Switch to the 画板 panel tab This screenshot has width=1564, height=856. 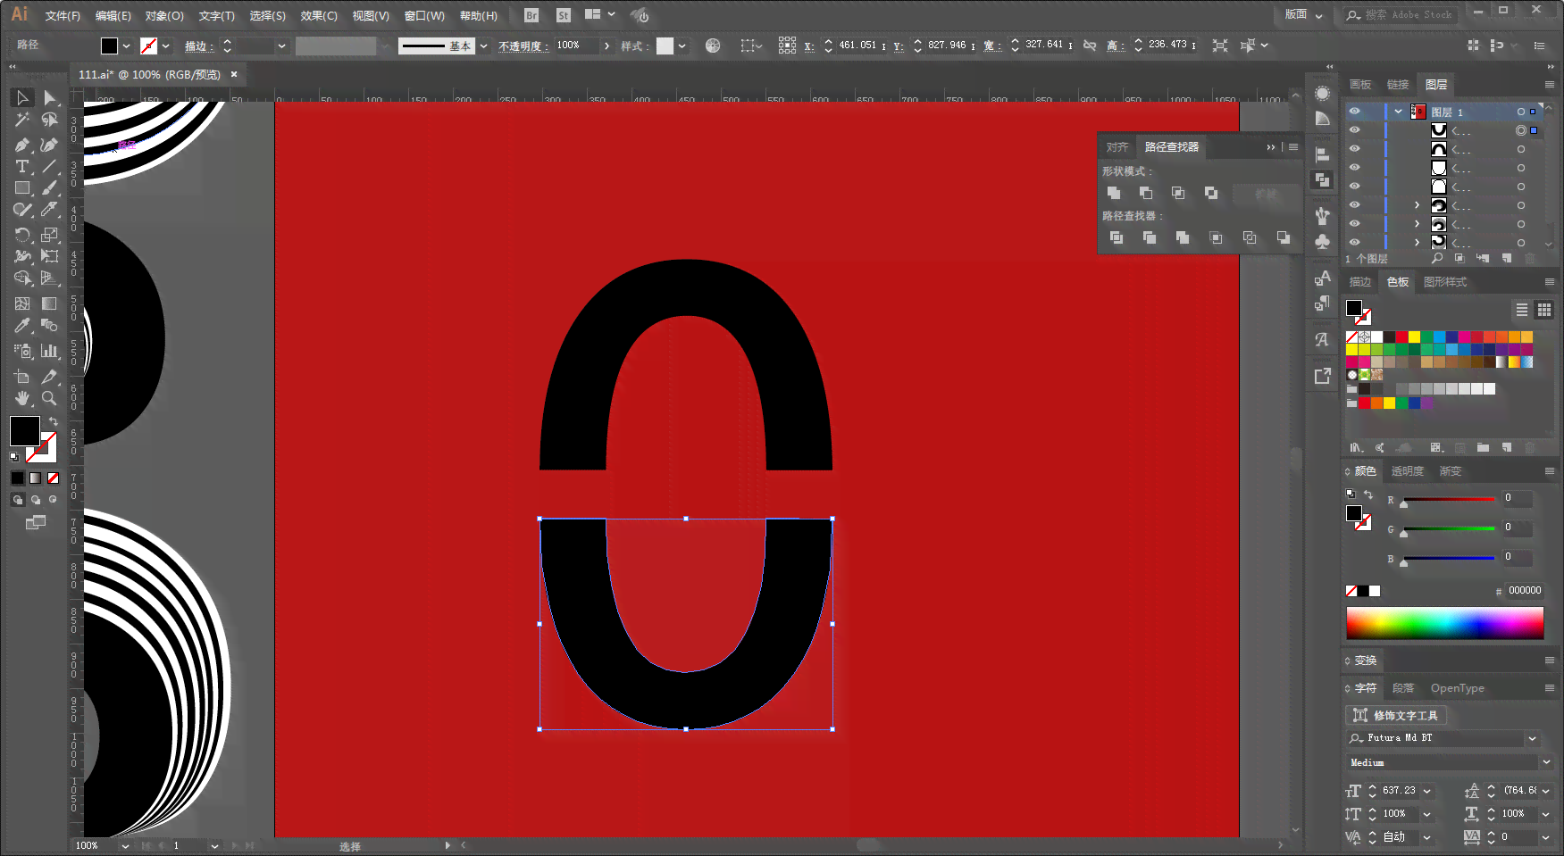(1360, 84)
